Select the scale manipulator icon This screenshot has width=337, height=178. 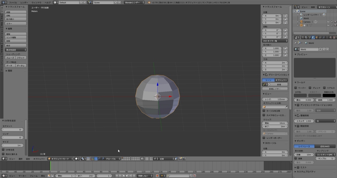coord(103,159)
